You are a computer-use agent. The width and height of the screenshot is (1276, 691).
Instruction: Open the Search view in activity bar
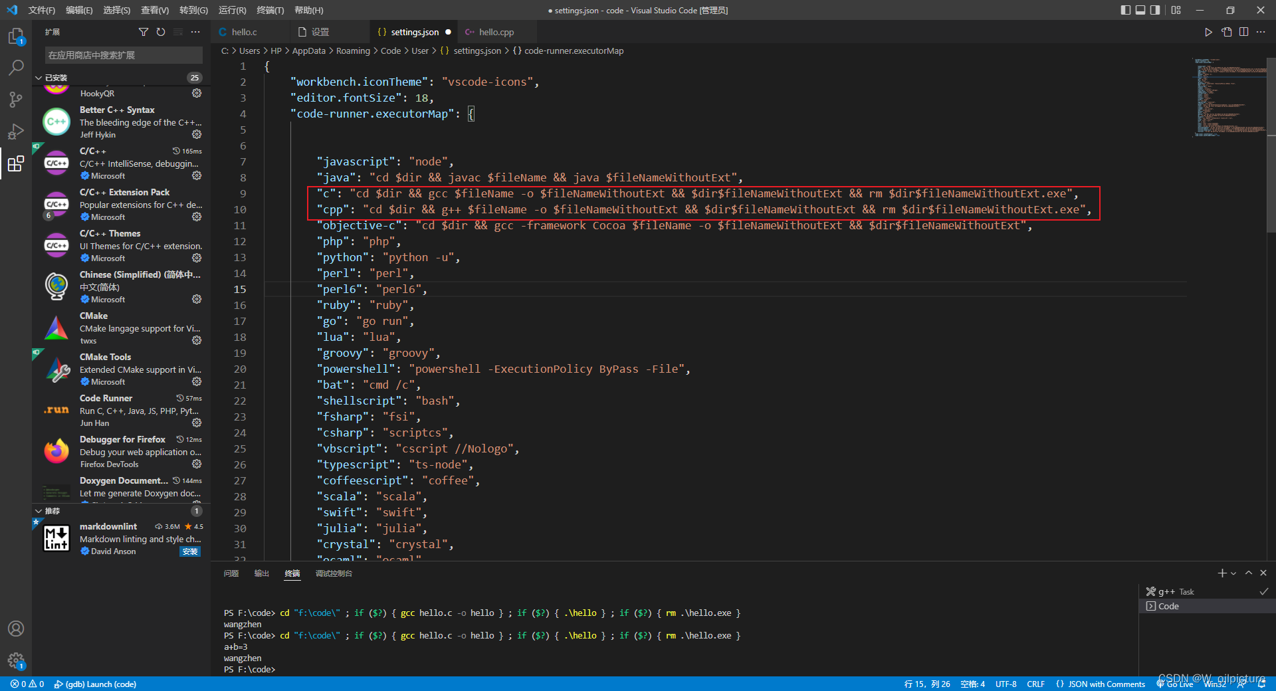point(16,68)
